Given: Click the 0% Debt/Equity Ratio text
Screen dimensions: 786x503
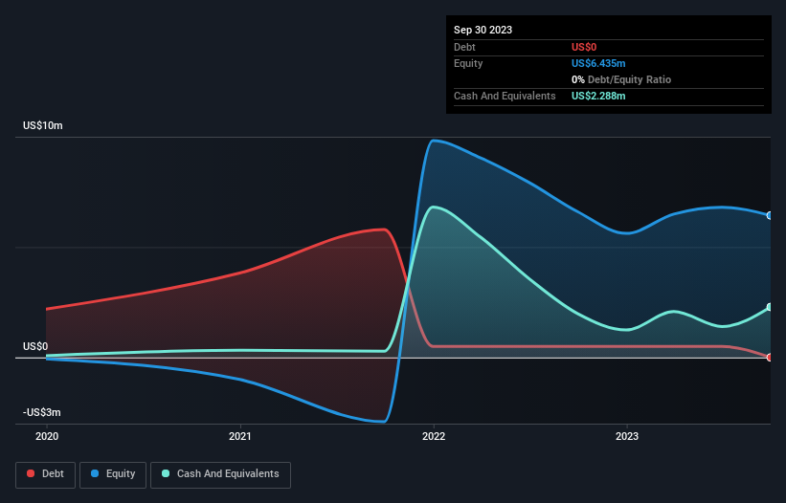Looking at the screenshot, I should pyautogui.click(x=621, y=79).
